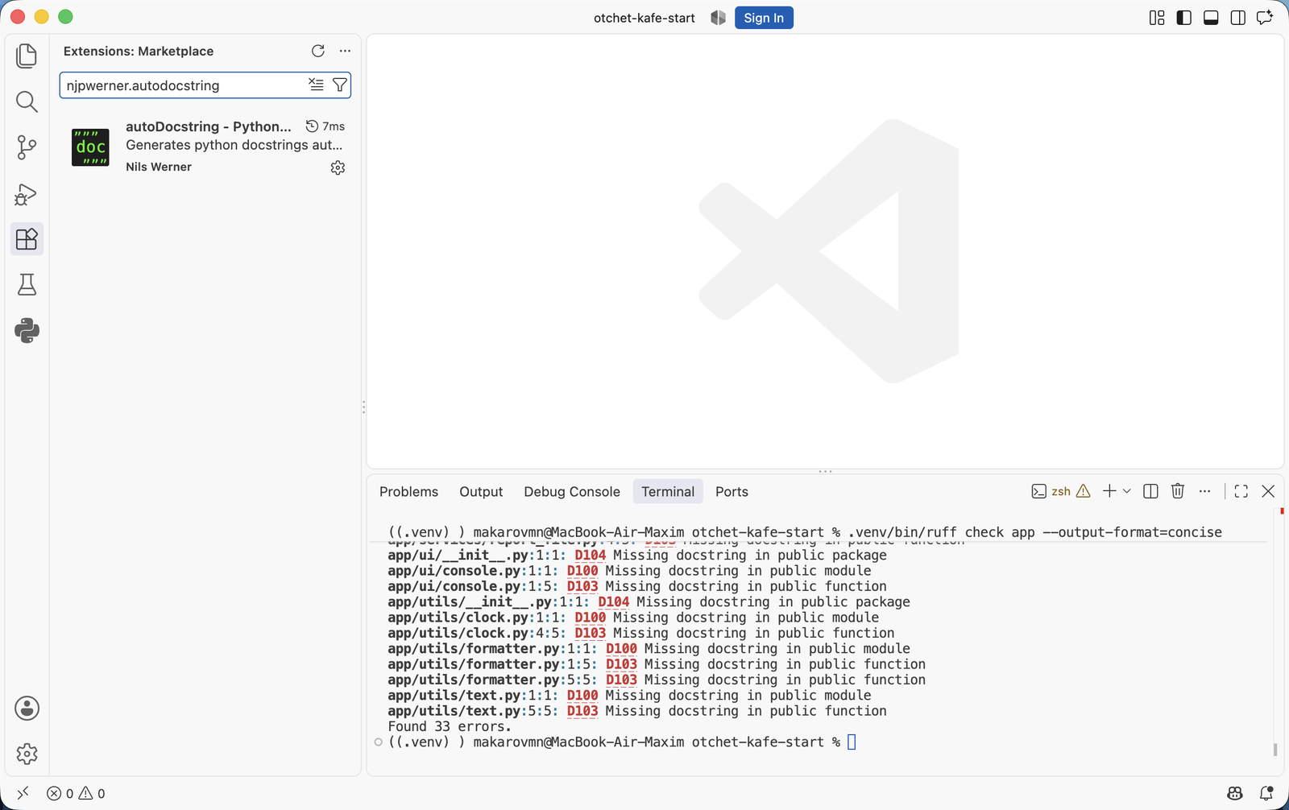The height and width of the screenshot is (810, 1289).
Task: Select the zsh terminal instance
Action: click(1061, 491)
